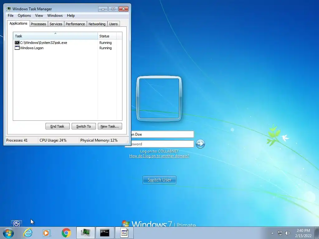
Task: Click the Show Desktop strip
Action: (317, 233)
